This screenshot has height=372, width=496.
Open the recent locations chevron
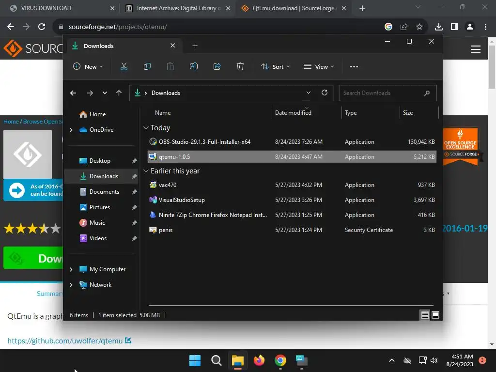[105, 93]
